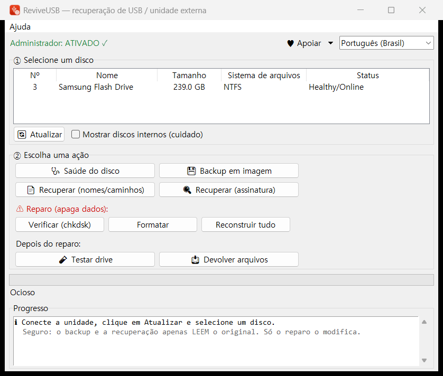This screenshot has width=443, height=376.
Task: Click the 239.0 GB size cell
Action: coord(189,87)
